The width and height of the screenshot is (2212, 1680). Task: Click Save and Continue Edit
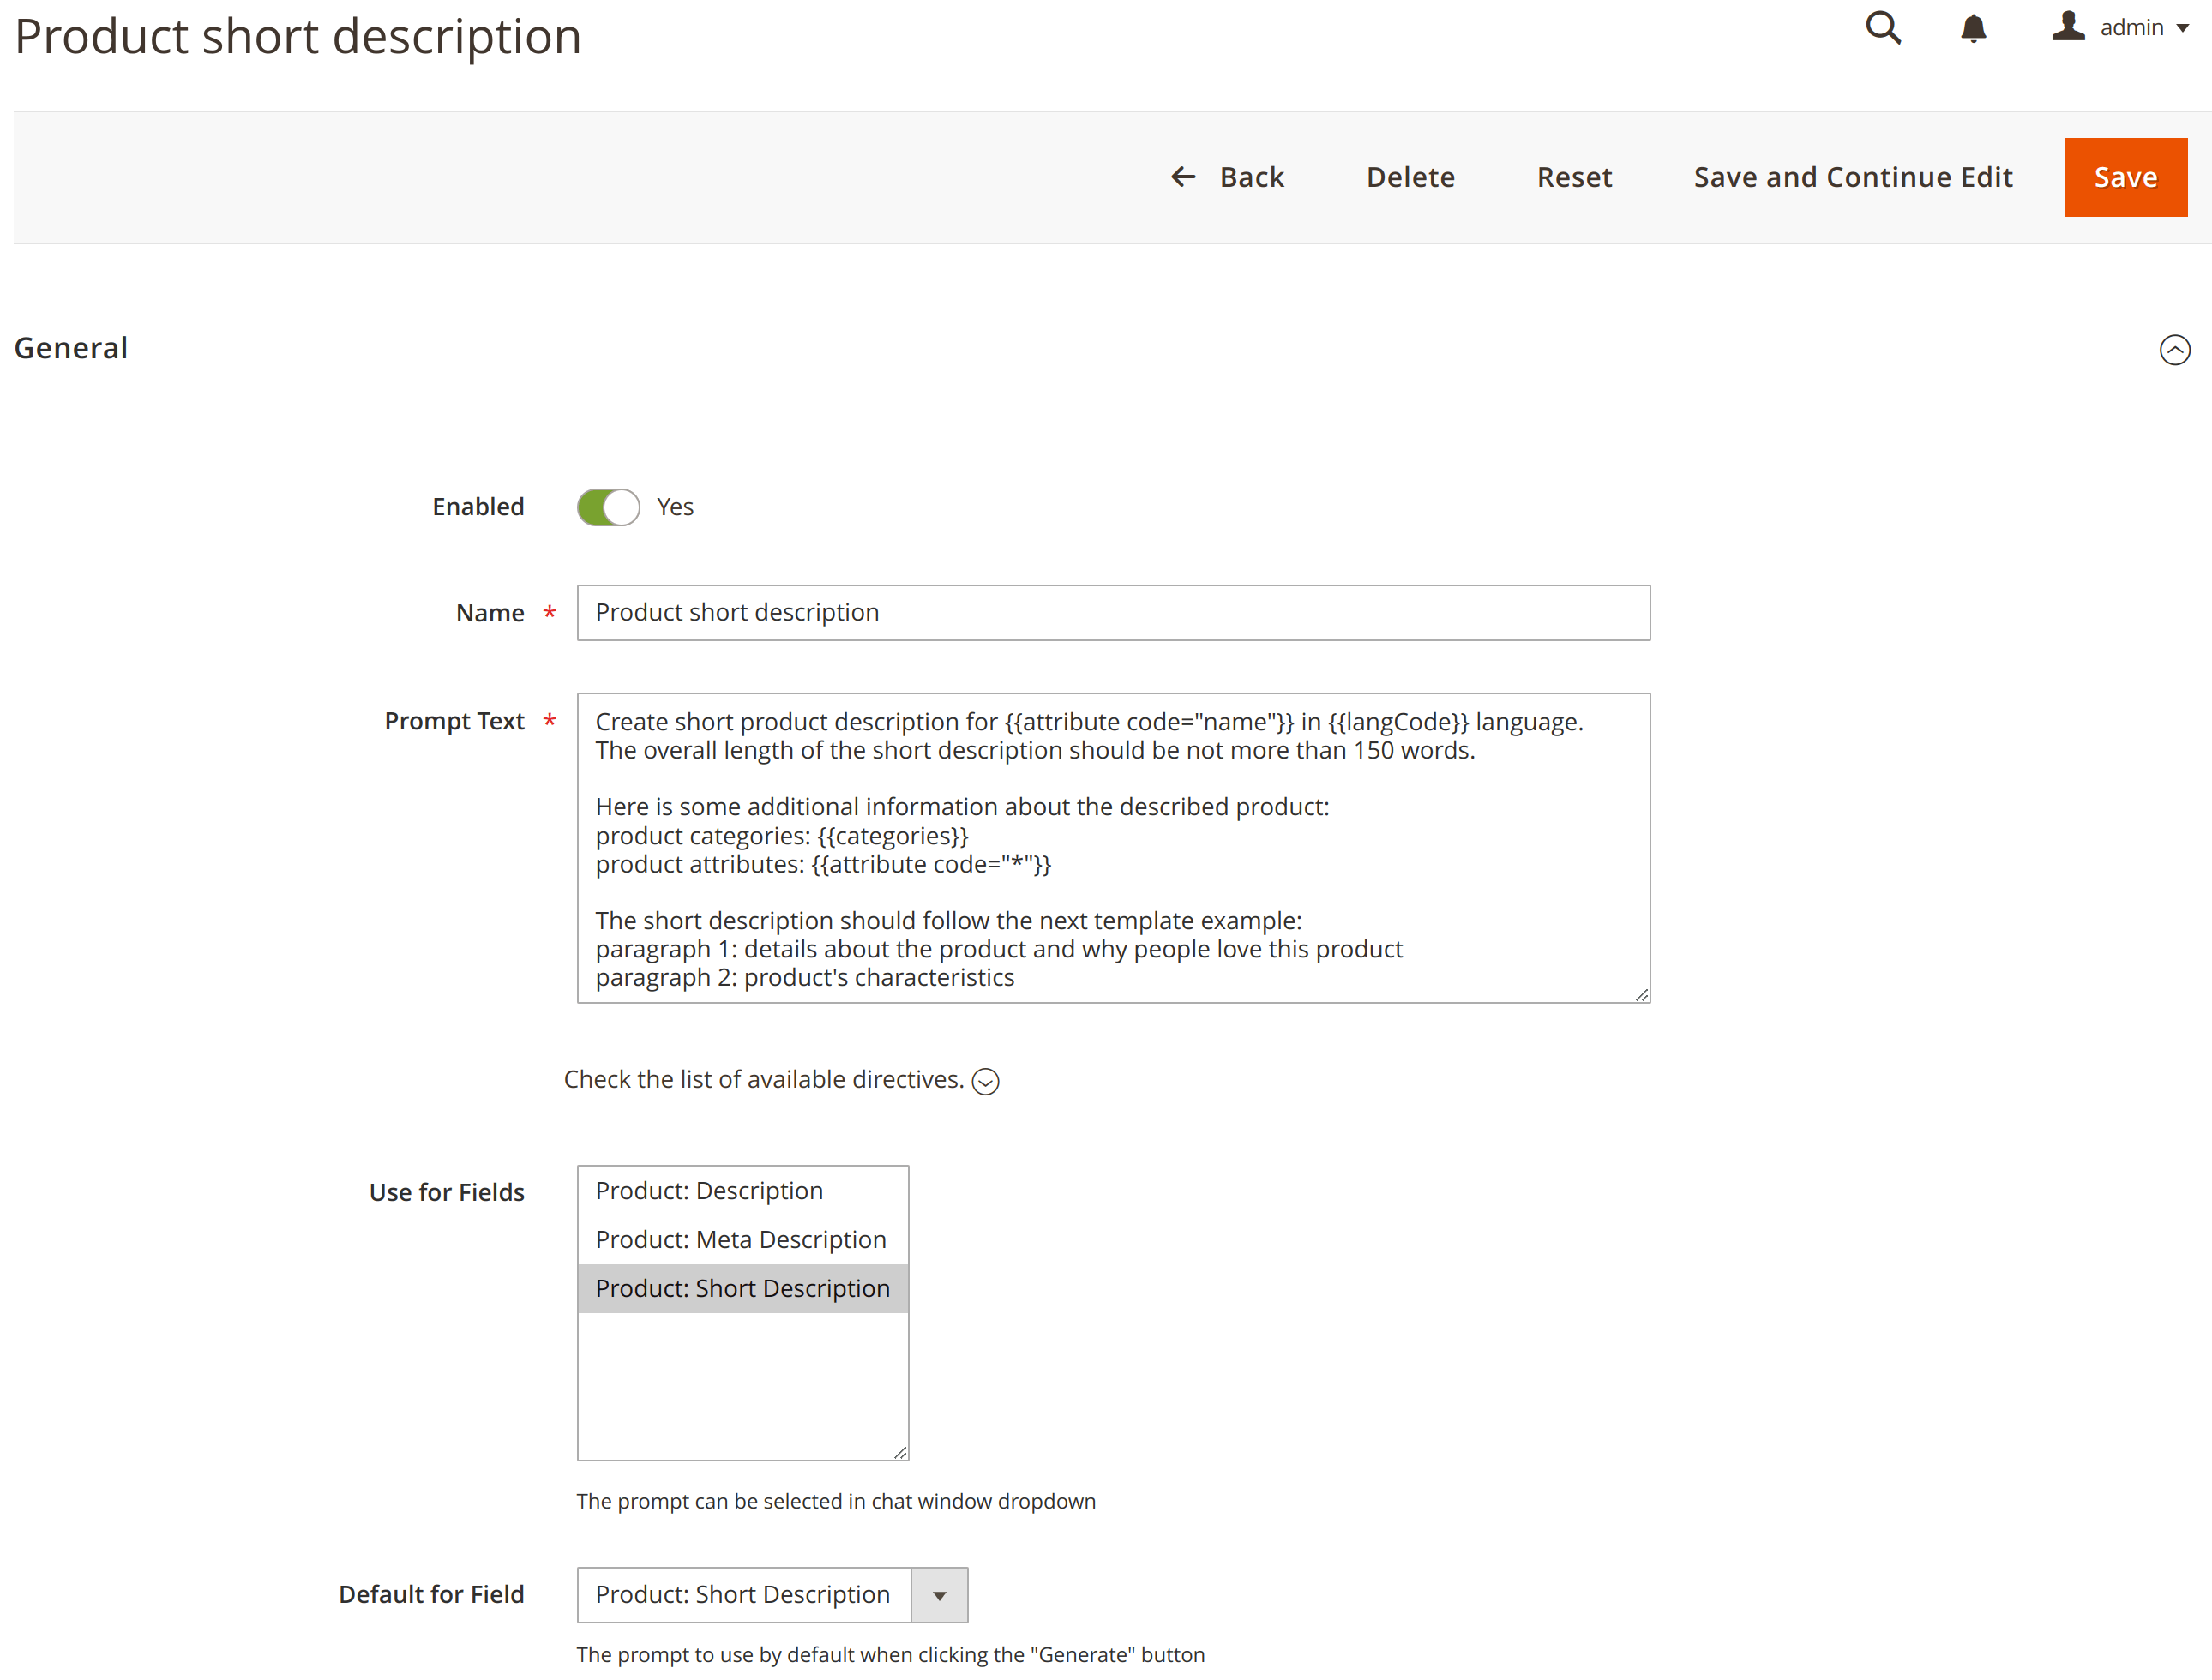(x=1852, y=177)
